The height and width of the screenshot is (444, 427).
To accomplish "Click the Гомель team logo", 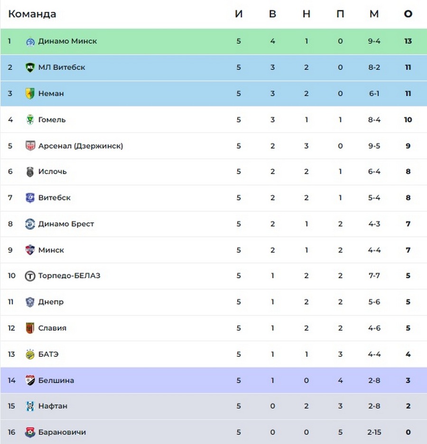I will [x=30, y=119].
